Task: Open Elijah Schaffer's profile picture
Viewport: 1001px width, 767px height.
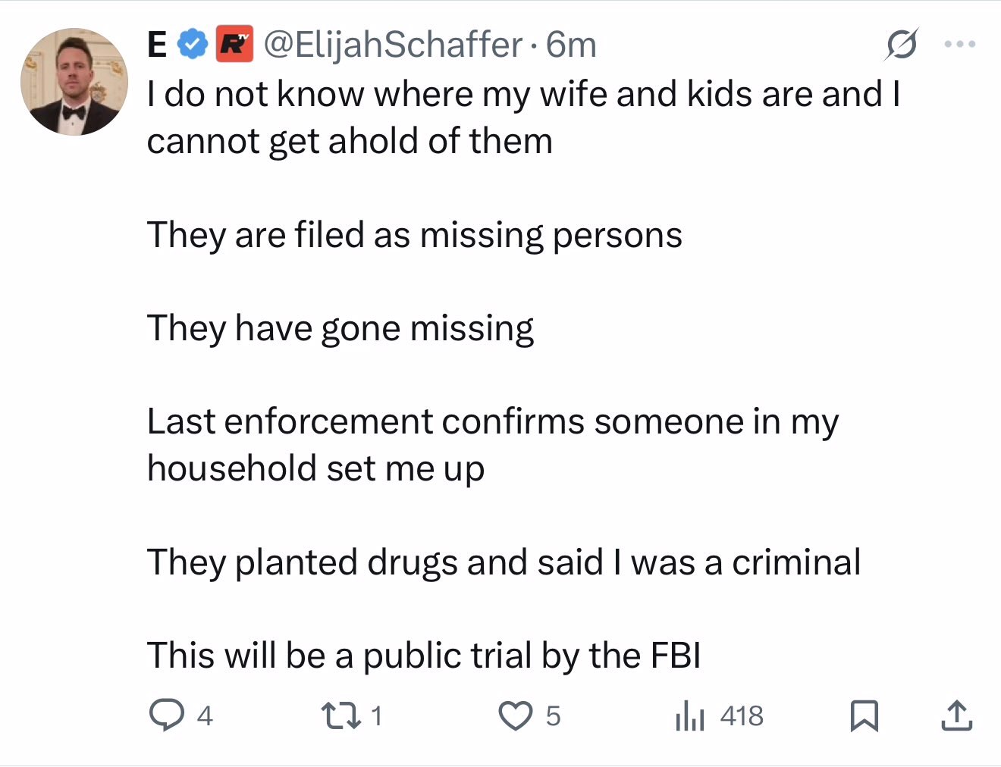Action: [74, 82]
